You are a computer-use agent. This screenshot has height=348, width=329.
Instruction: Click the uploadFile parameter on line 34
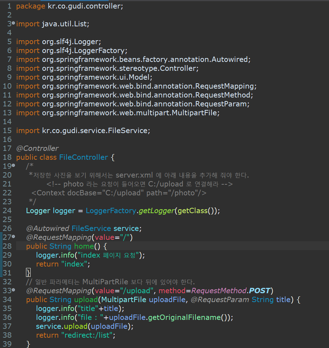coord(167,300)
